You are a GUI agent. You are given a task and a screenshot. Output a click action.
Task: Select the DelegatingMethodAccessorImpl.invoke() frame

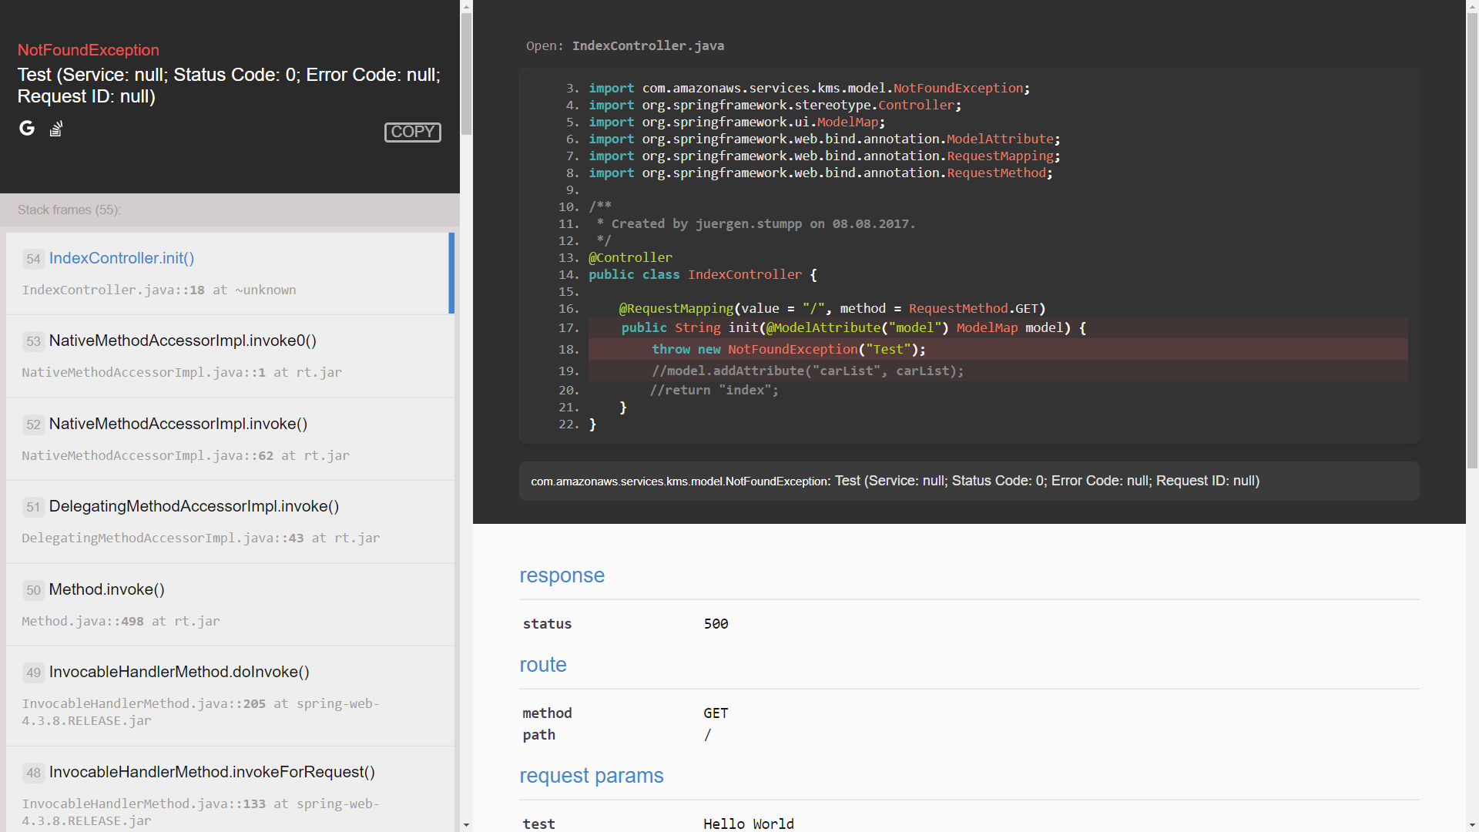[x=193, y=506]
